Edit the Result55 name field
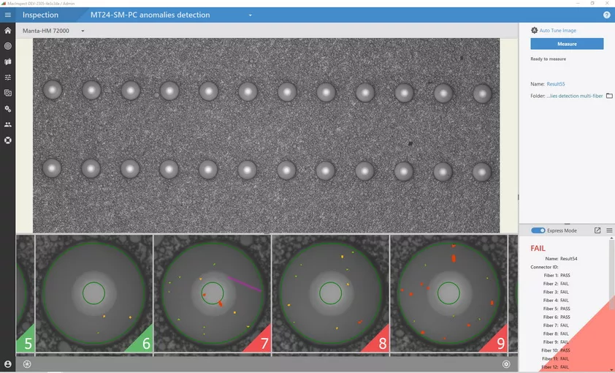The height and width of the screenshot is (373, 615). coord(556,84)
